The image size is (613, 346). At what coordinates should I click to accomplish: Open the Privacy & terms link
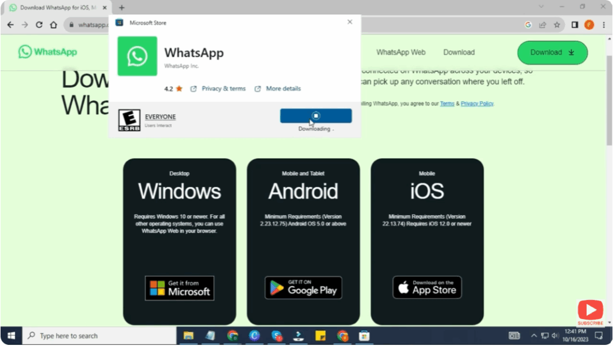click(x=223, y=88)
